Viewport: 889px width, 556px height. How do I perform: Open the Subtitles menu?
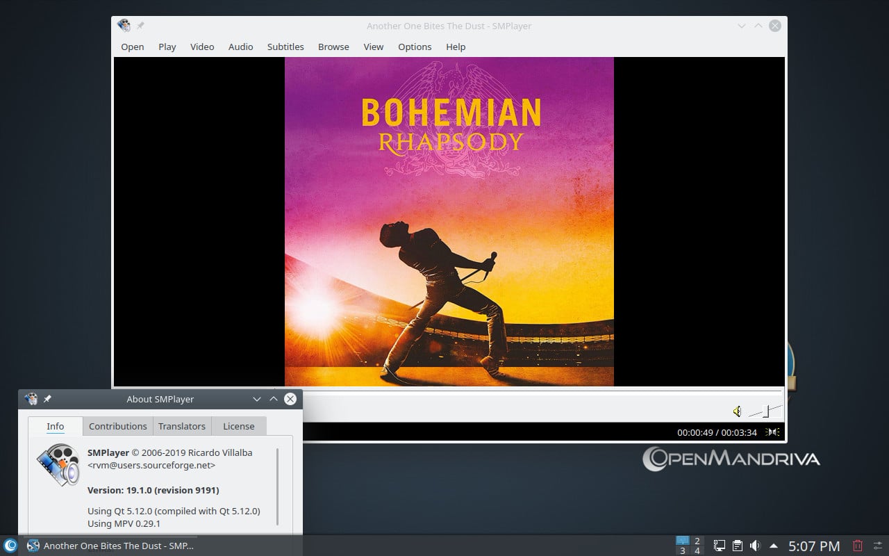coord(285,47)
